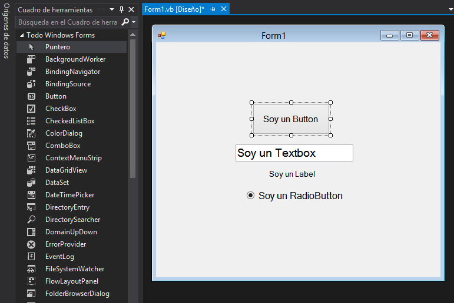Open toolbox window options dropdown arrow
This screenshot has width=454, height=303.
[112, 9]
